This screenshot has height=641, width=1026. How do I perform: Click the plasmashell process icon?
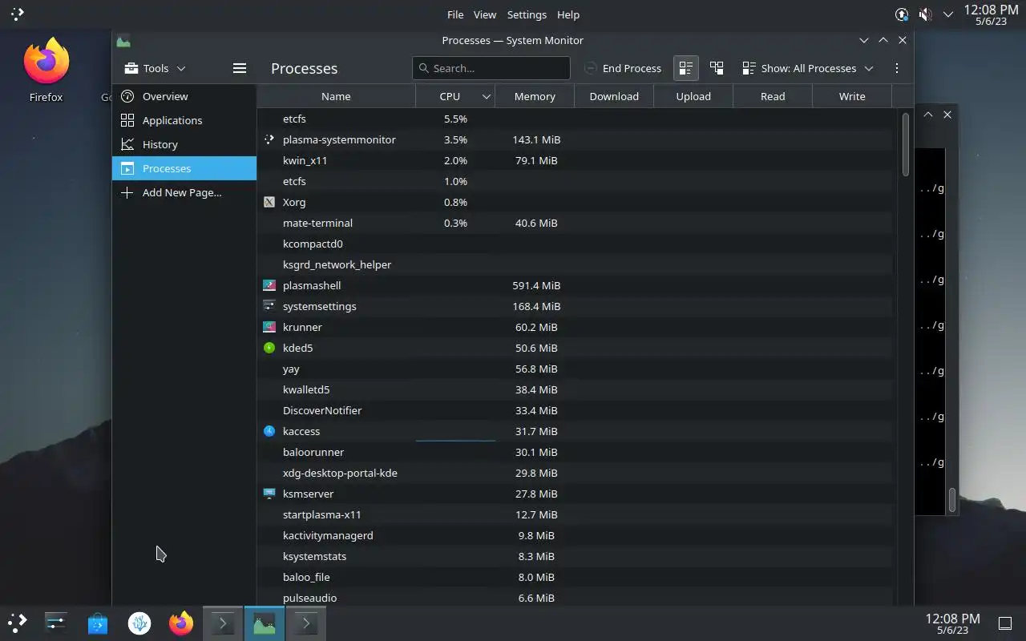click(x=269, y=285)
